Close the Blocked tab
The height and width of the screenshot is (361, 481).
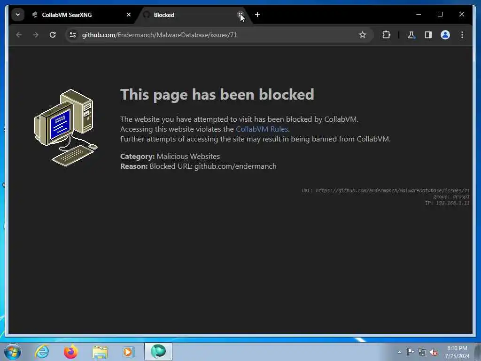coord(240,15)
